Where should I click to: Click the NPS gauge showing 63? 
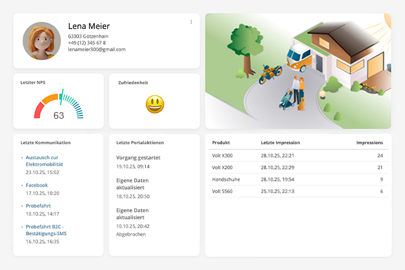click(59, 105)
